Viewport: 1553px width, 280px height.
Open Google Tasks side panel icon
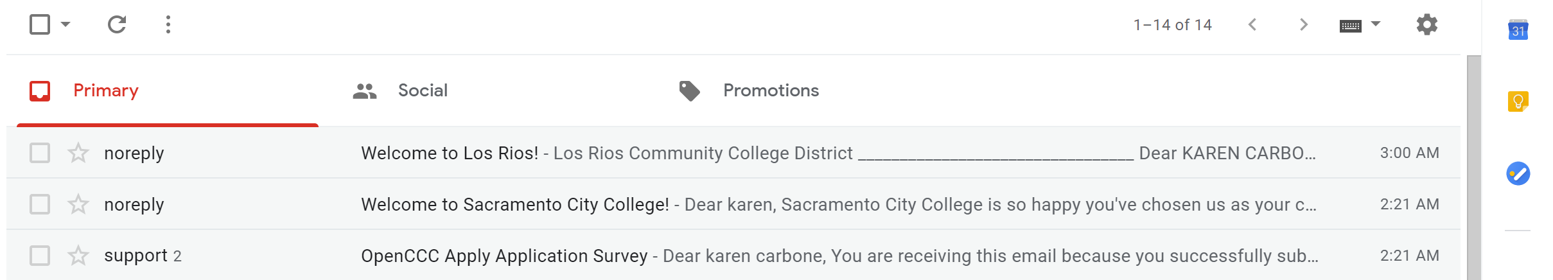(x=1518, y=173)
